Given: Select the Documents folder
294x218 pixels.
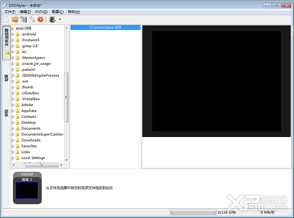Looking at the screenshot, I should 31,128.
